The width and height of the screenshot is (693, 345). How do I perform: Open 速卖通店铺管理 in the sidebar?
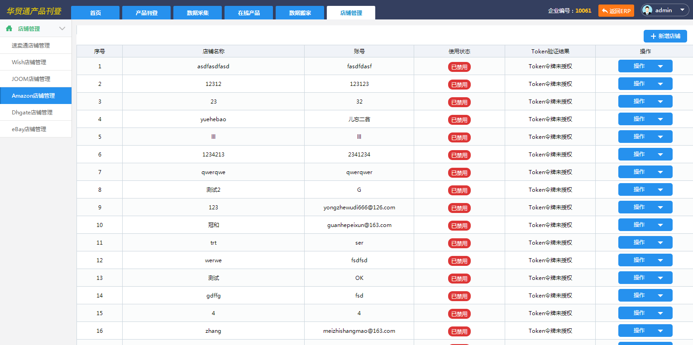(36, 45)
